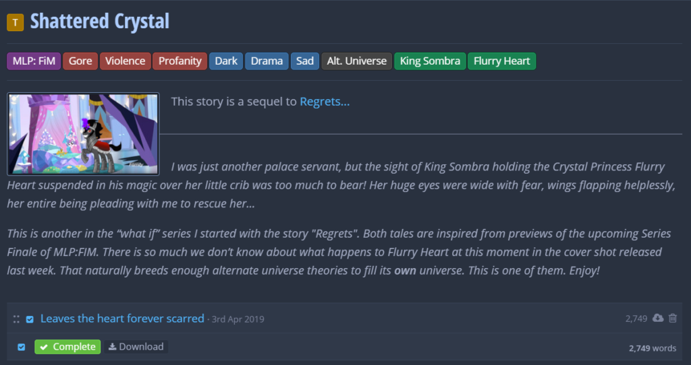
Task: Select the Flurry Heart character tag
Action: point(501,61)
